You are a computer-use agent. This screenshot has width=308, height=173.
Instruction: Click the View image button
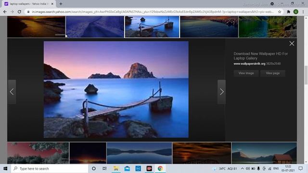pyautogui.click(x=246, y=73)
